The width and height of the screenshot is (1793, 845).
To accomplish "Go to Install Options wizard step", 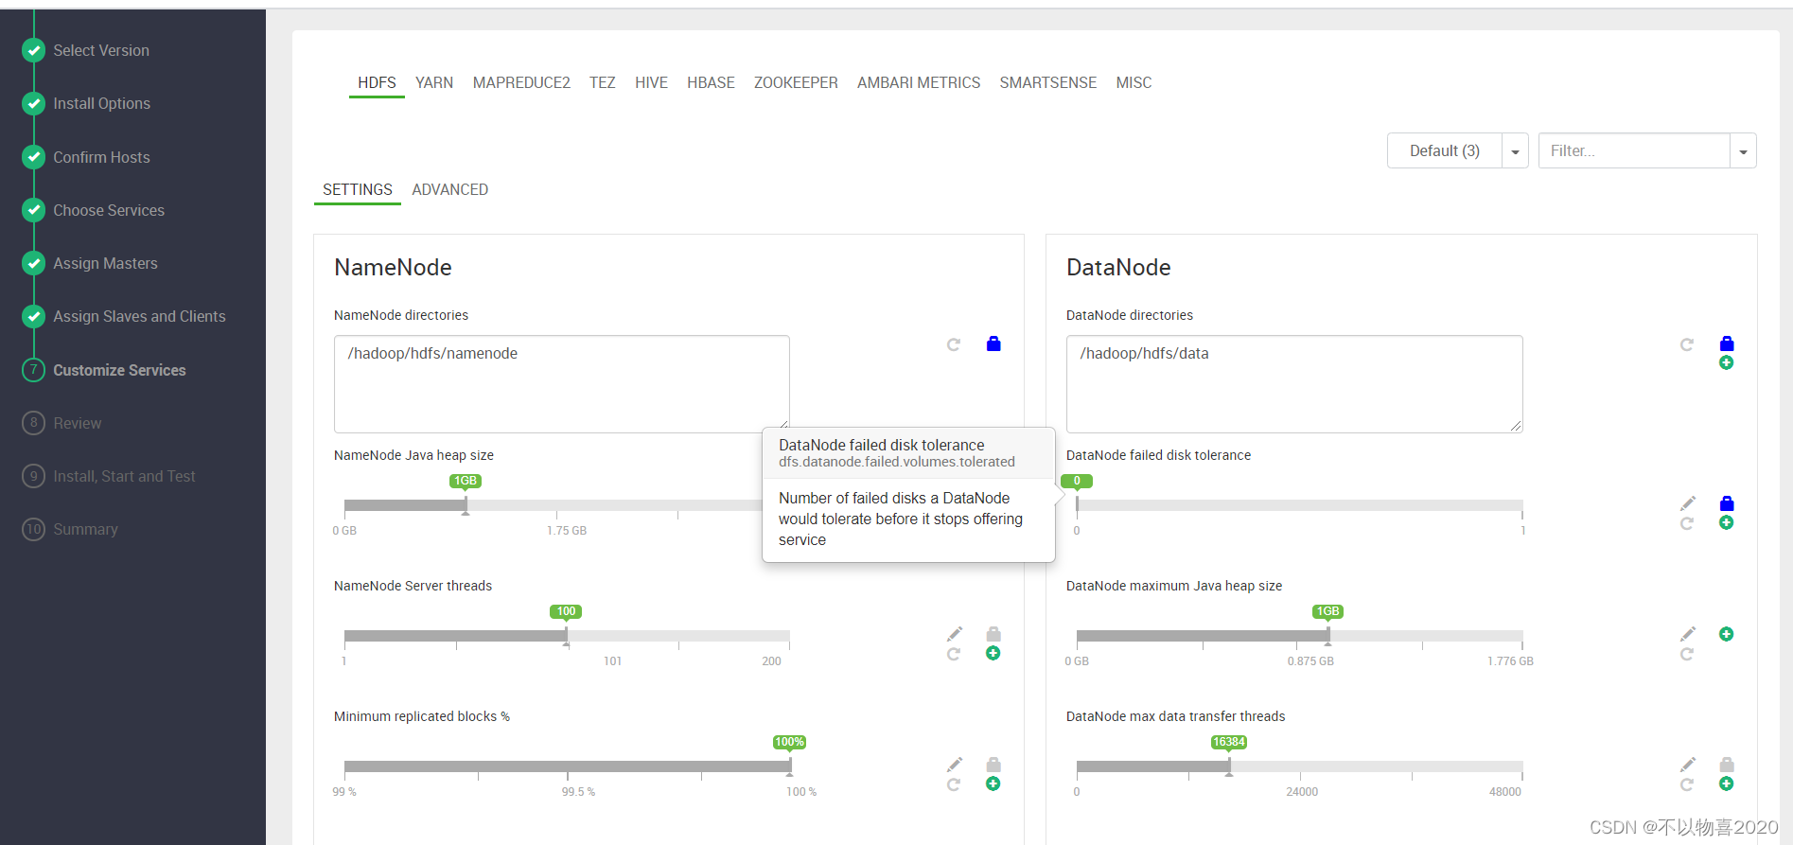I will [101, 103].
